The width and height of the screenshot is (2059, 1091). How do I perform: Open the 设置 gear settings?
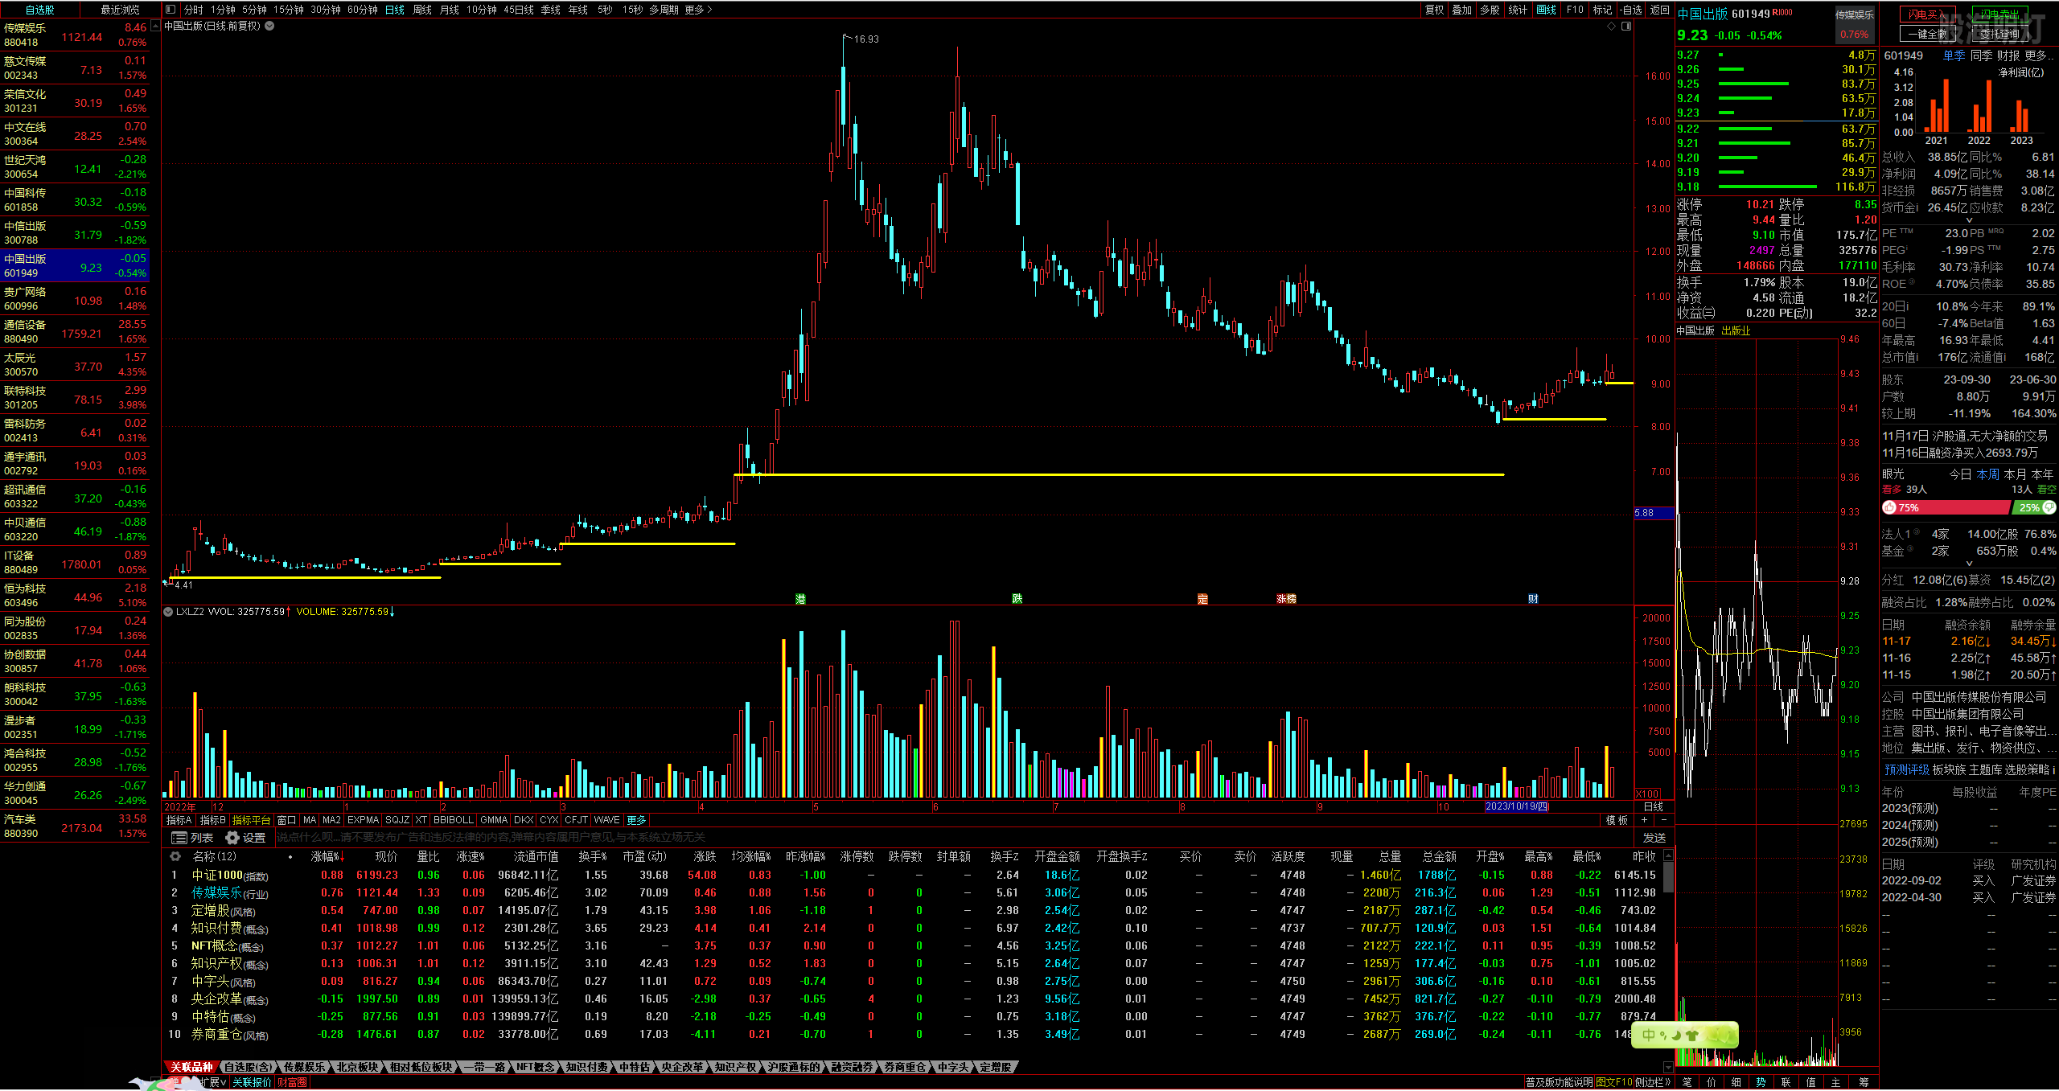[232, 838]
